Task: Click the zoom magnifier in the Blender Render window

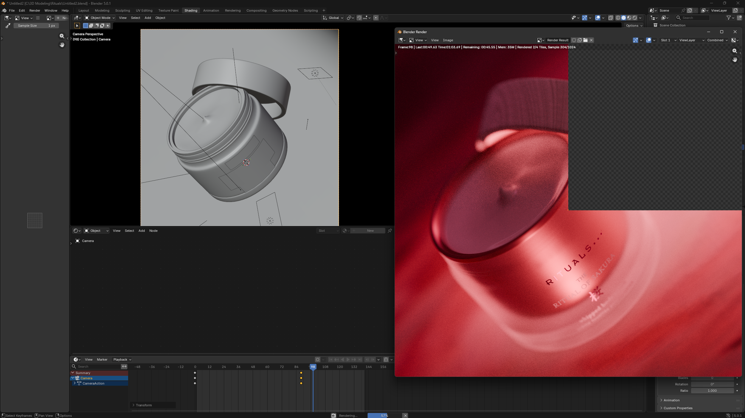Action: pyautogui.click(x=735, y=51)
